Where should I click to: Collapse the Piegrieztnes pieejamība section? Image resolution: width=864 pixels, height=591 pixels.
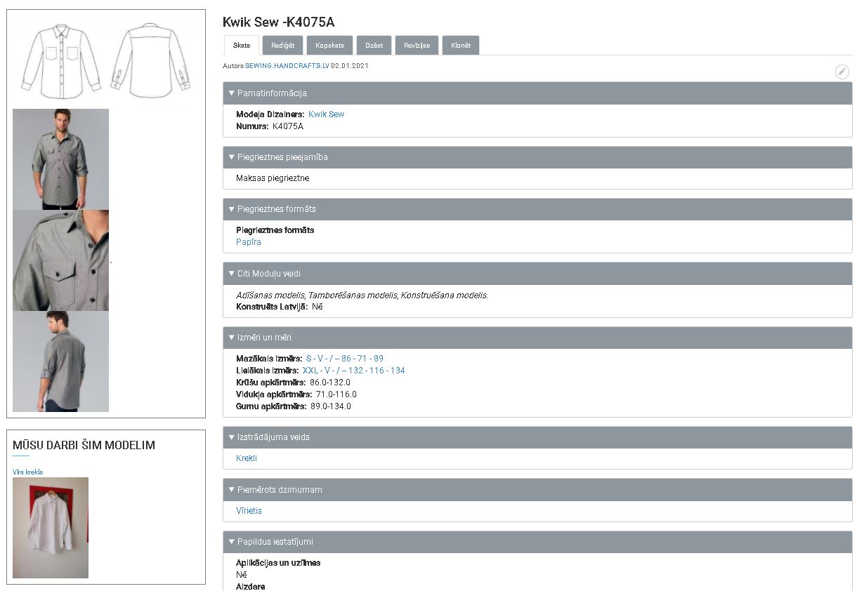(x=537, y=157)
